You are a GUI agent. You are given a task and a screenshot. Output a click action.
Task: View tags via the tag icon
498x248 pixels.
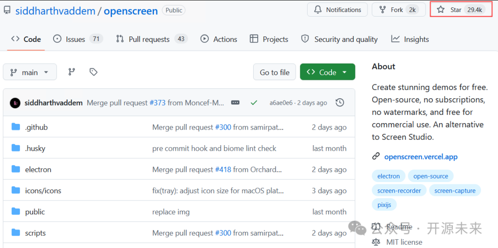[93, 72]
